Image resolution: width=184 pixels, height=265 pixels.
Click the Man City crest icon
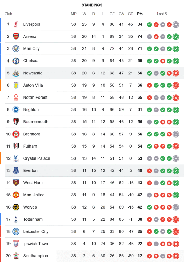point(16,49)
